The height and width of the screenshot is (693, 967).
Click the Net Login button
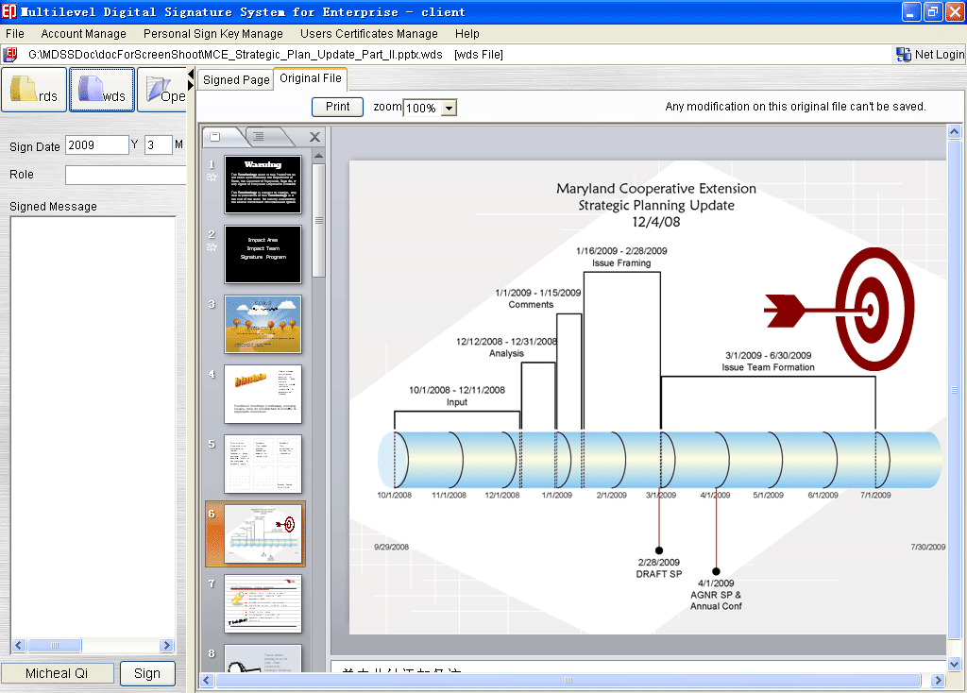(930, 54)
